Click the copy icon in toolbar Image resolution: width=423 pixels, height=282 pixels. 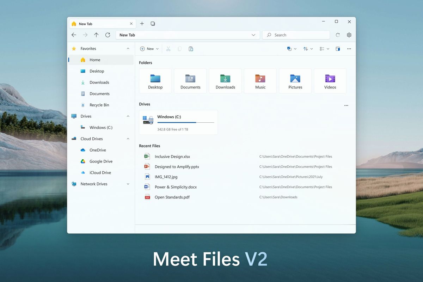point(179,49)
